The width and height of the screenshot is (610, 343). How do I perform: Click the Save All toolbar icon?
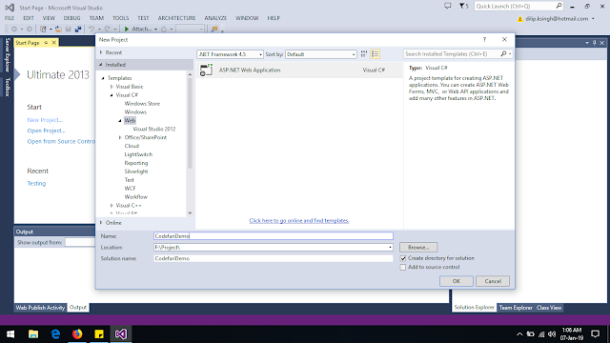coord(78,30)
